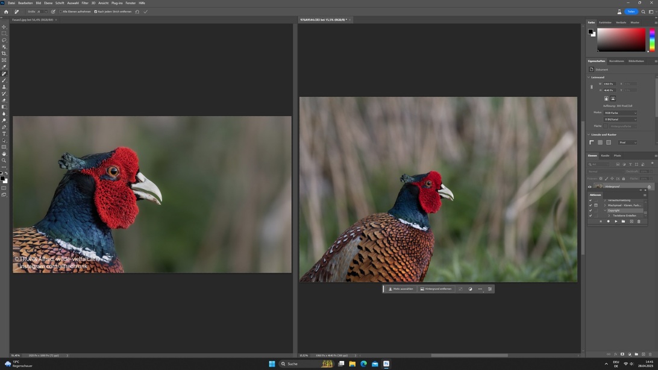Collapse the Leinwand section
Viewport: 658px width, 370px height.
tap(589, 77)
